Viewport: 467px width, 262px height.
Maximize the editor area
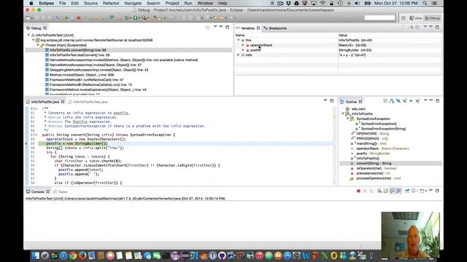pos(332,101)
